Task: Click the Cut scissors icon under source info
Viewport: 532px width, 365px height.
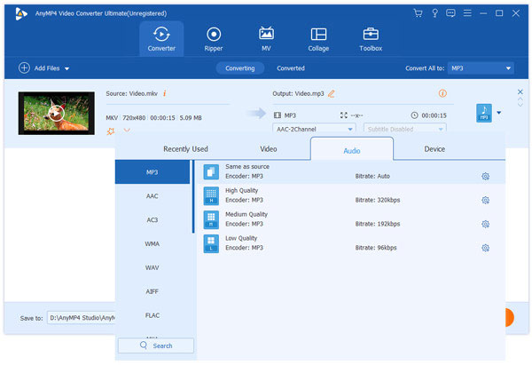Action: [127, 131]
